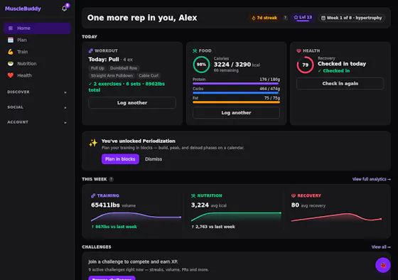Select Home in the sidebar menu
The width and height of the screenshot is (398, 280).
pos(37,28)
